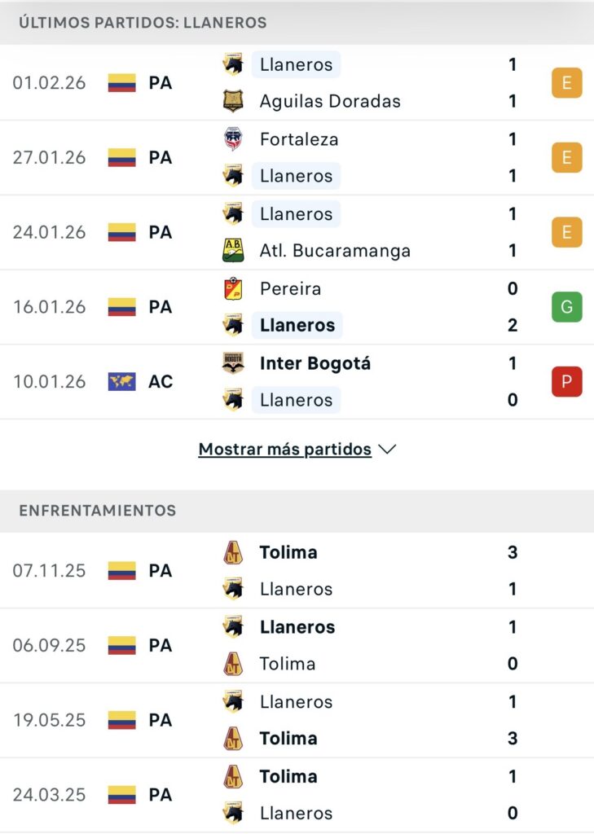Viewport: 594px width, 834px height.
Task: Click the Inter Bogotá team crest
Action: [233, 363]
